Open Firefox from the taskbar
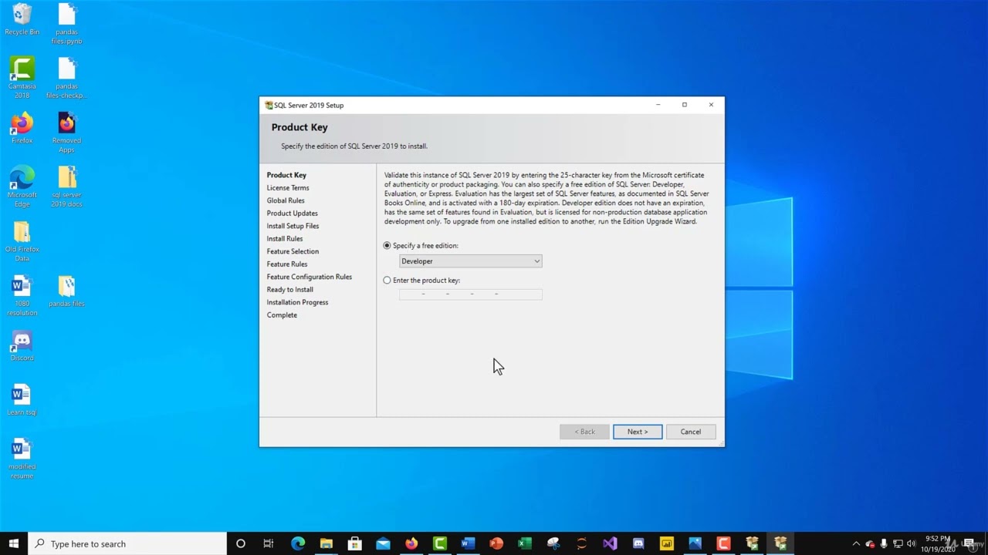Screen dimensions: 988x555 [411, 543]
